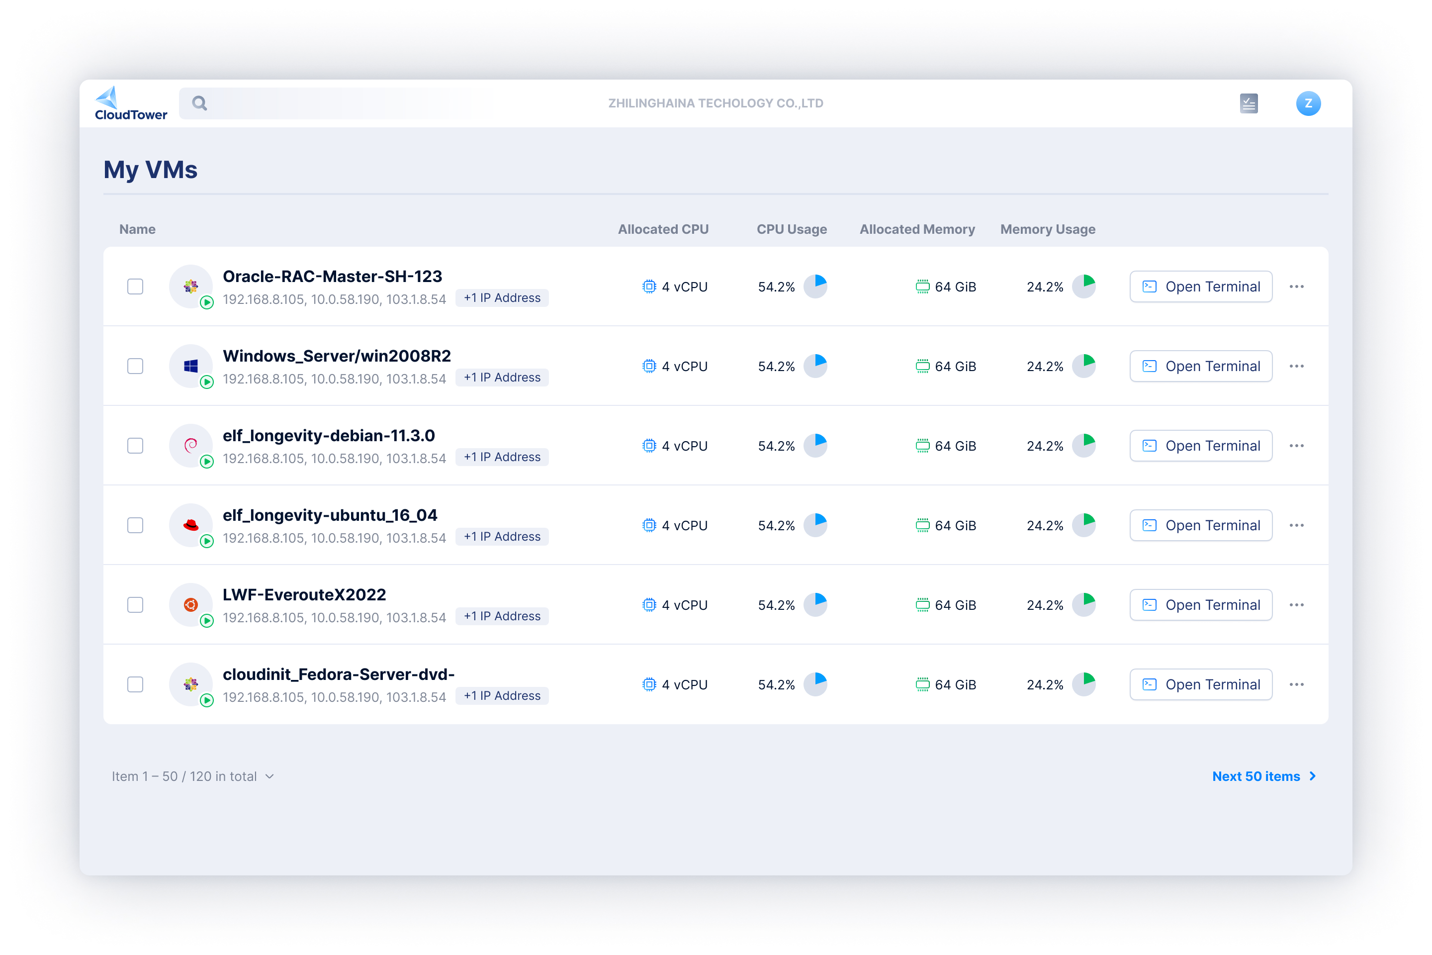The height and width of the screenshot is (955, 1432).
Task: Expand the Item 1 – 50 / 120 pagination dropdown
Action: point(193,776)
